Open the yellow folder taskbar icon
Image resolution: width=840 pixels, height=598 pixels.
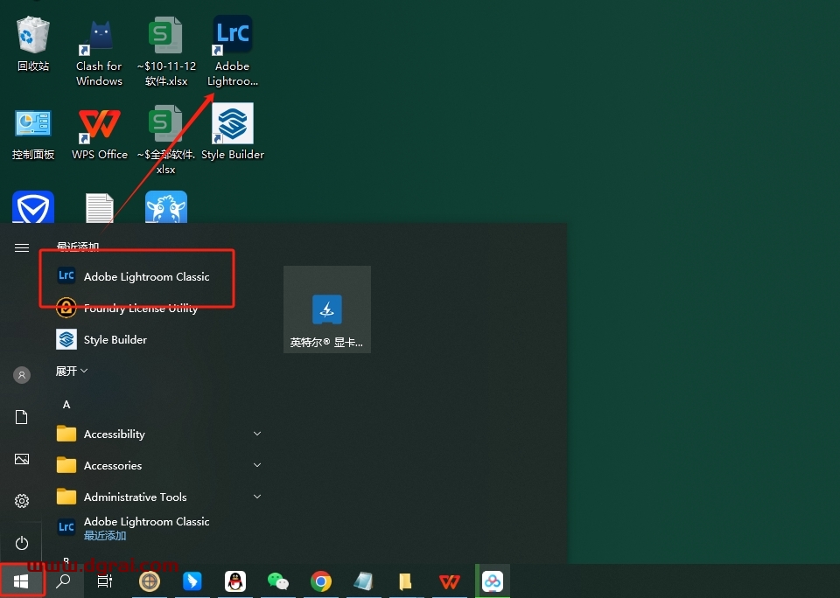tap(405, 581)
